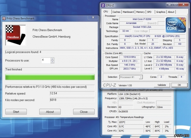Open the Fritz About dialog button
This screenshot has height=138, width=191.
[x=50, y=112]
